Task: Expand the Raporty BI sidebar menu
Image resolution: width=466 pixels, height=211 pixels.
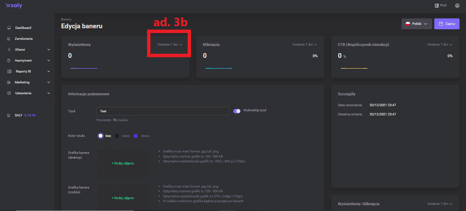Action: click(48, 71)
